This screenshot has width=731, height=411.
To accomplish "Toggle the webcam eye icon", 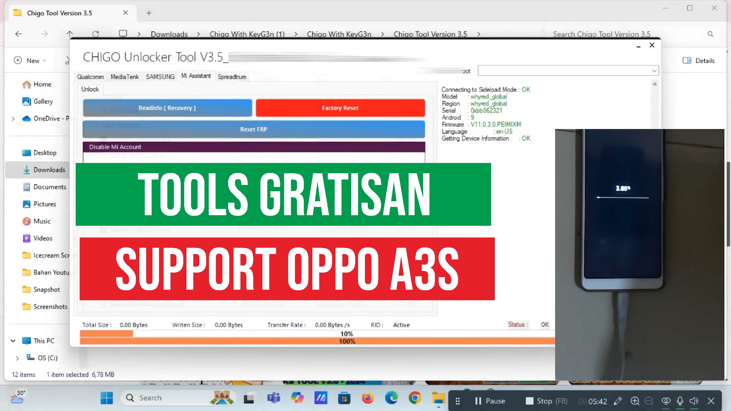I will 666,401.
